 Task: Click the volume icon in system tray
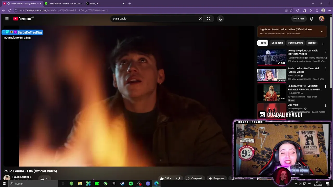[x=300, y=184]
